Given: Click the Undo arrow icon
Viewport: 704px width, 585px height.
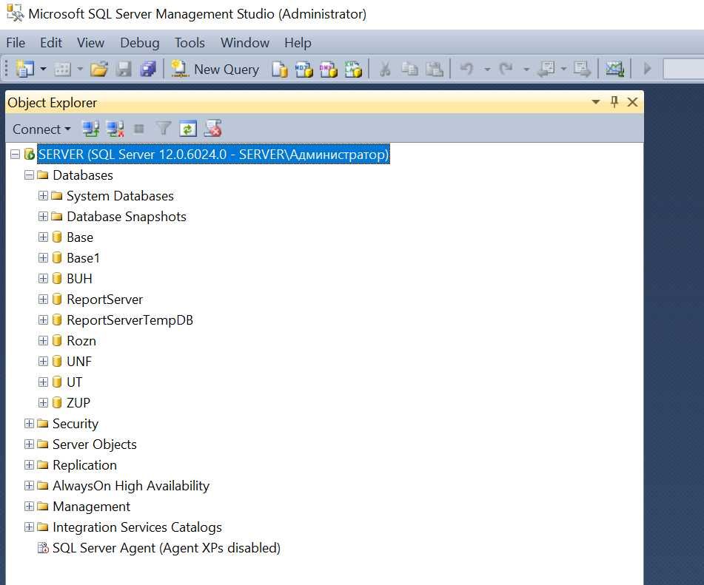Looking at the screenshot, I should coord(467,69).
